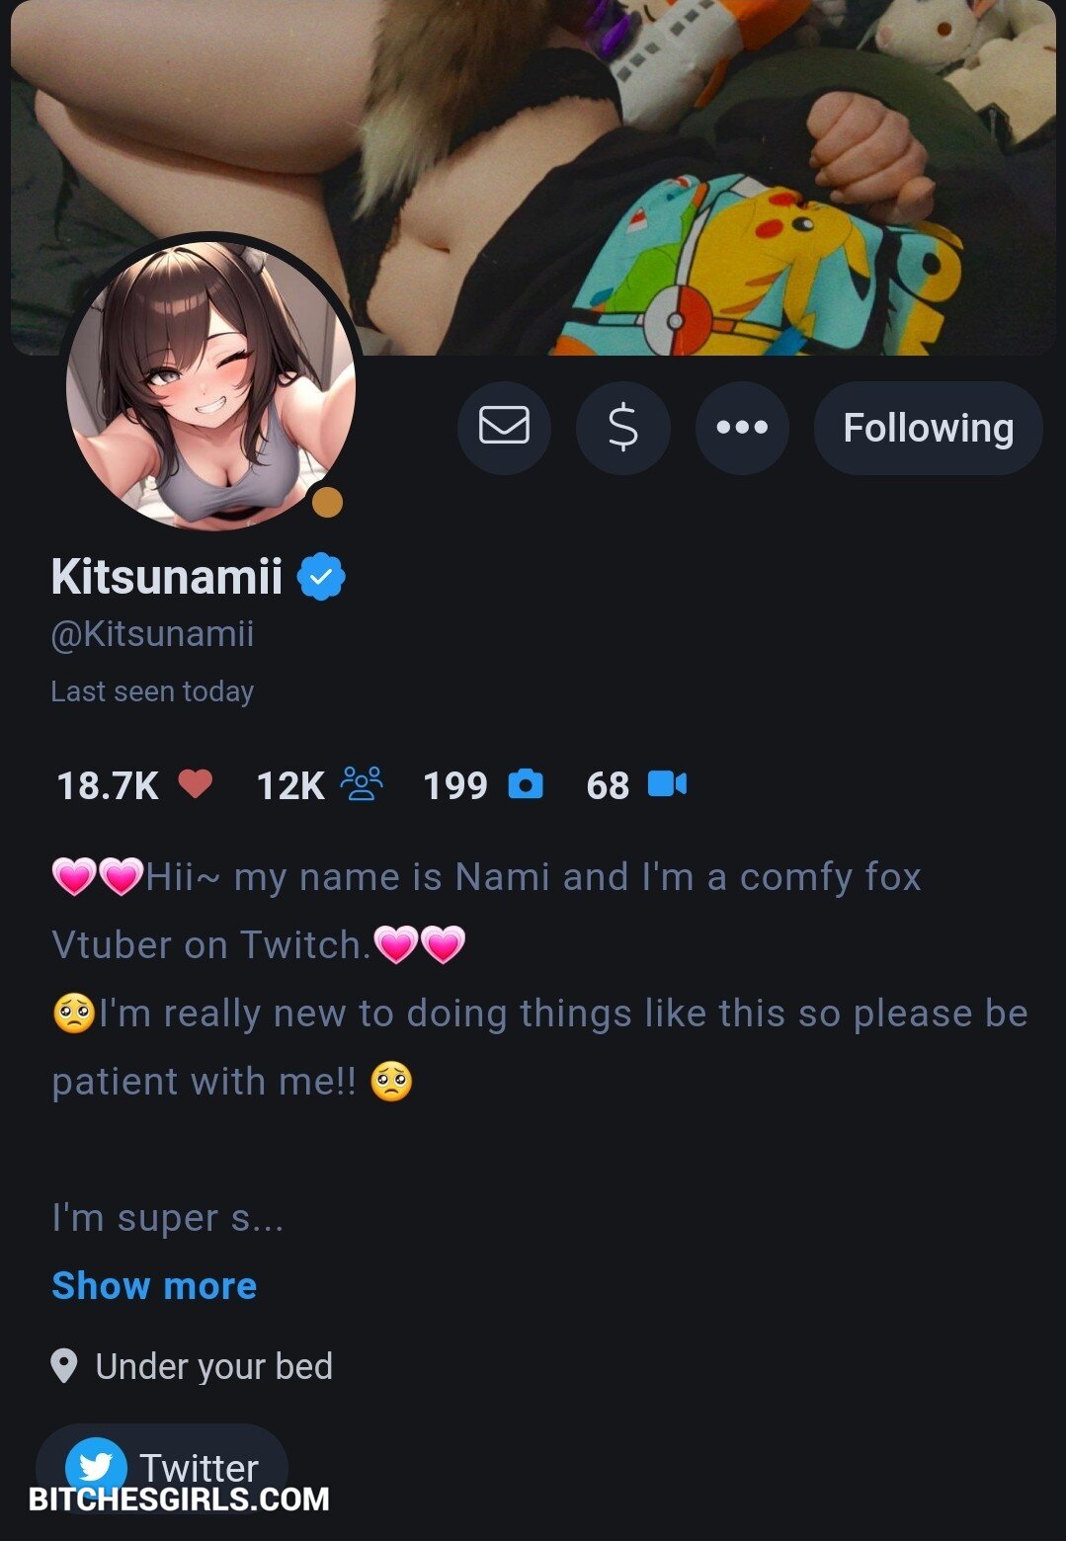Click the orange online status dot
1066x1541 pixels.
click(327, 503)
